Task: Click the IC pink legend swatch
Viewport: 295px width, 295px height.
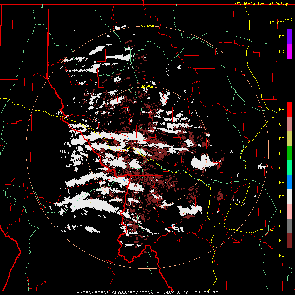Action: pyautogui.click(x=289, y=211)
